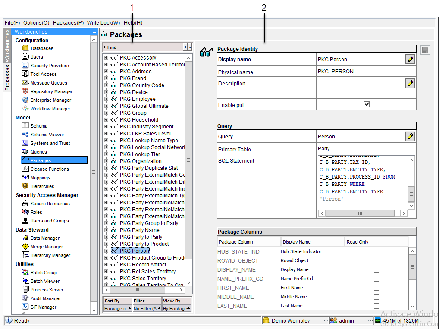Screen dimensions: 439x329
Task: Open the Roles tool icon
Action: click(25, 212)
